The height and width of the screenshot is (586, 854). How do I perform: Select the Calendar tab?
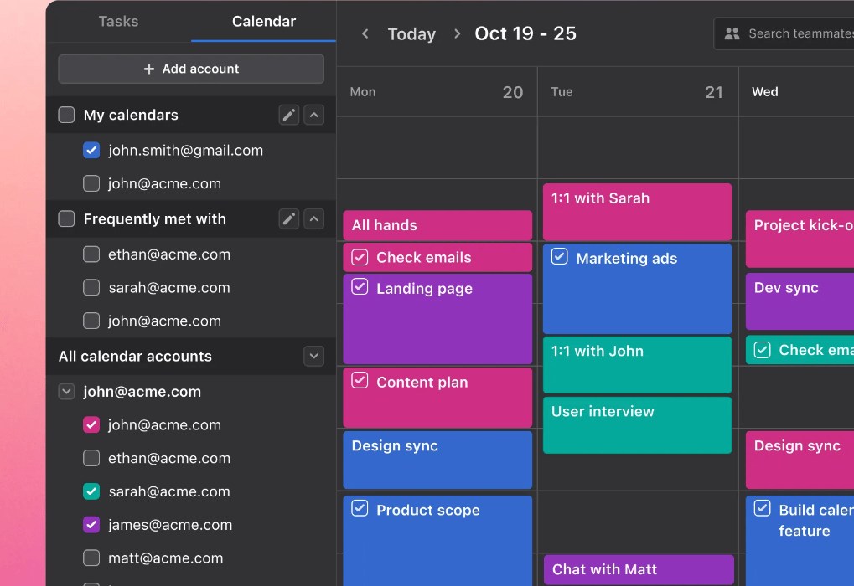coord(263,21)
